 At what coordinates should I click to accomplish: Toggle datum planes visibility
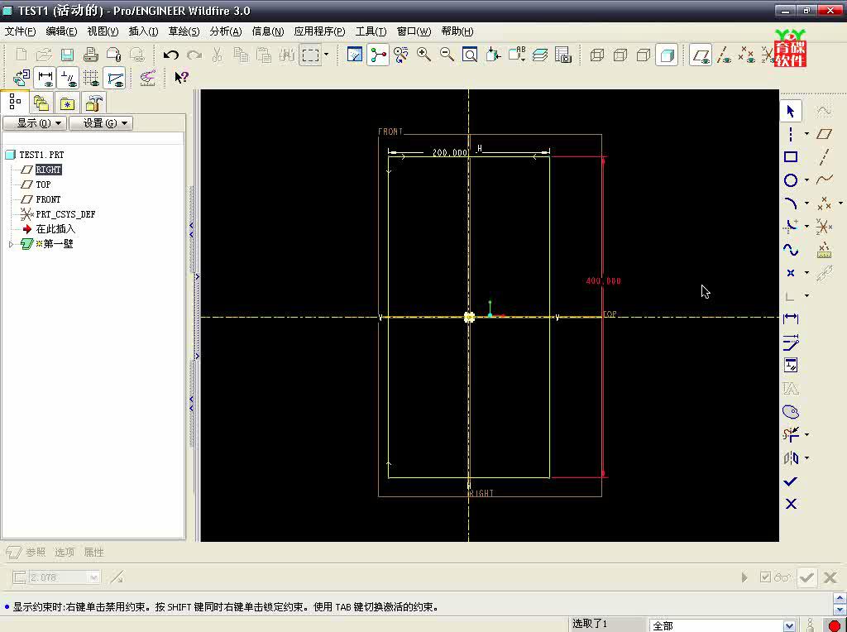701,55
